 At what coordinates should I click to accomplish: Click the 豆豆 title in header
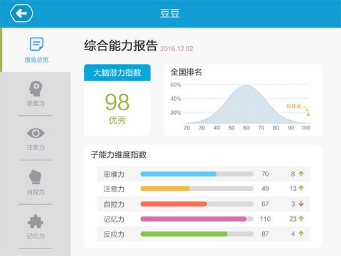(x=170, y=14)
